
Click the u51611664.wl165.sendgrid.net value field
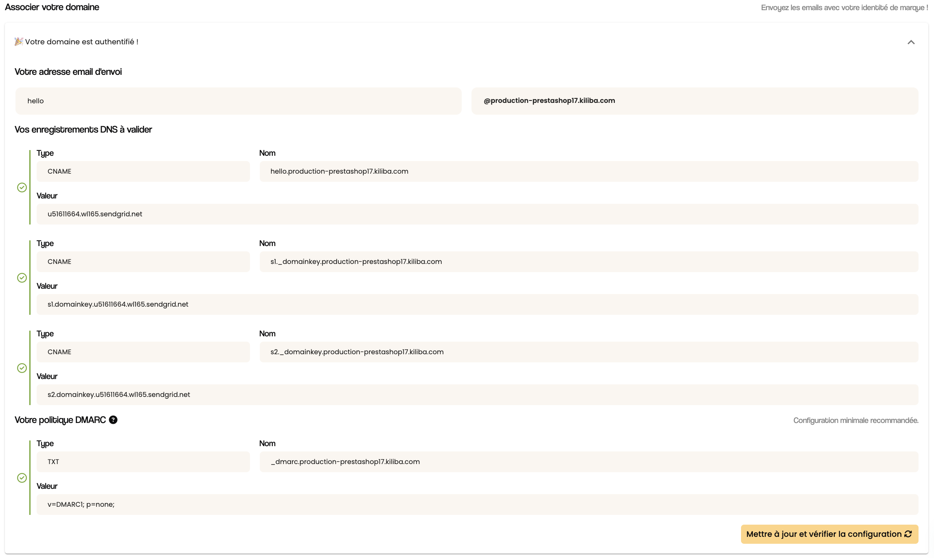click(477, 214)
